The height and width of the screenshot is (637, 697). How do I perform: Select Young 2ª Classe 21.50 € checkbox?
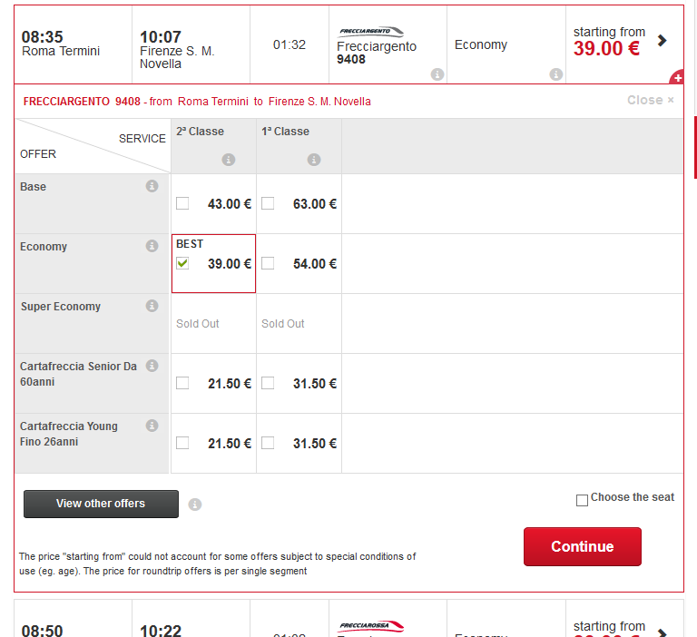[x=182, y=443]
